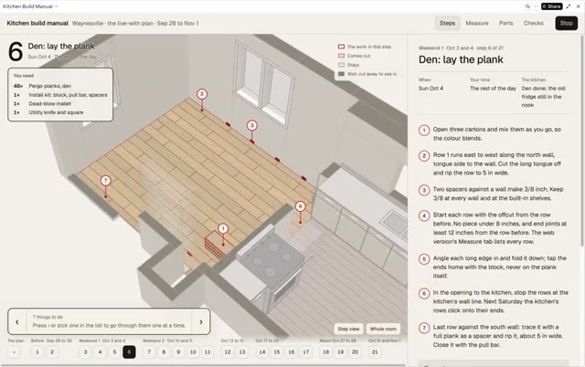This screenshot has width=585, height=367.
Task: Open the Measure tab
Action: click(x=477, y=23)
